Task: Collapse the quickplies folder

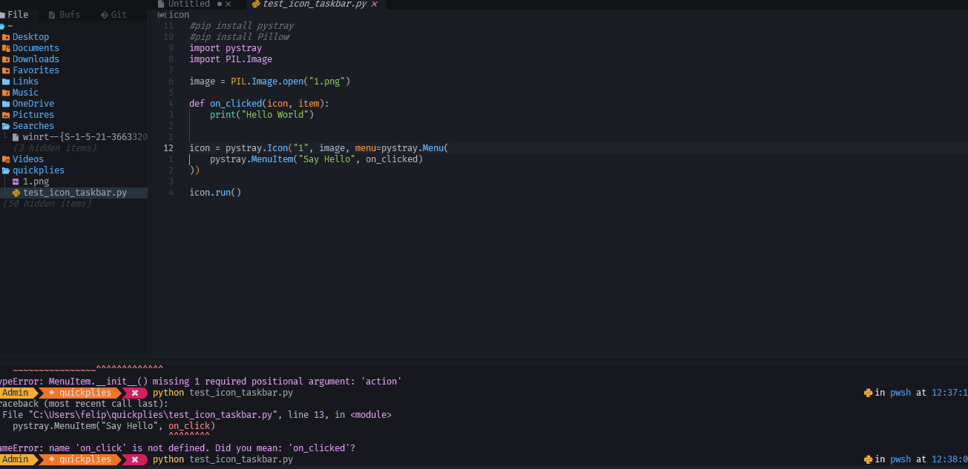Action: point(37,170)
